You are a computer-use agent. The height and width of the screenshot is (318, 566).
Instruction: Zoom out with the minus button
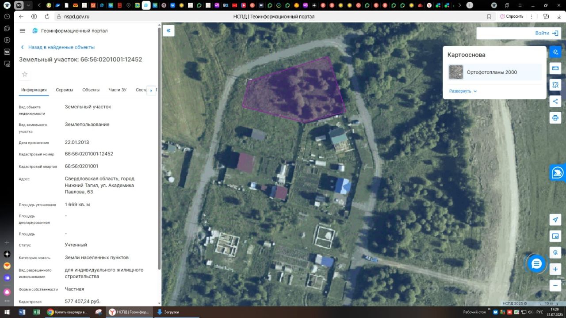coord(555,285)
